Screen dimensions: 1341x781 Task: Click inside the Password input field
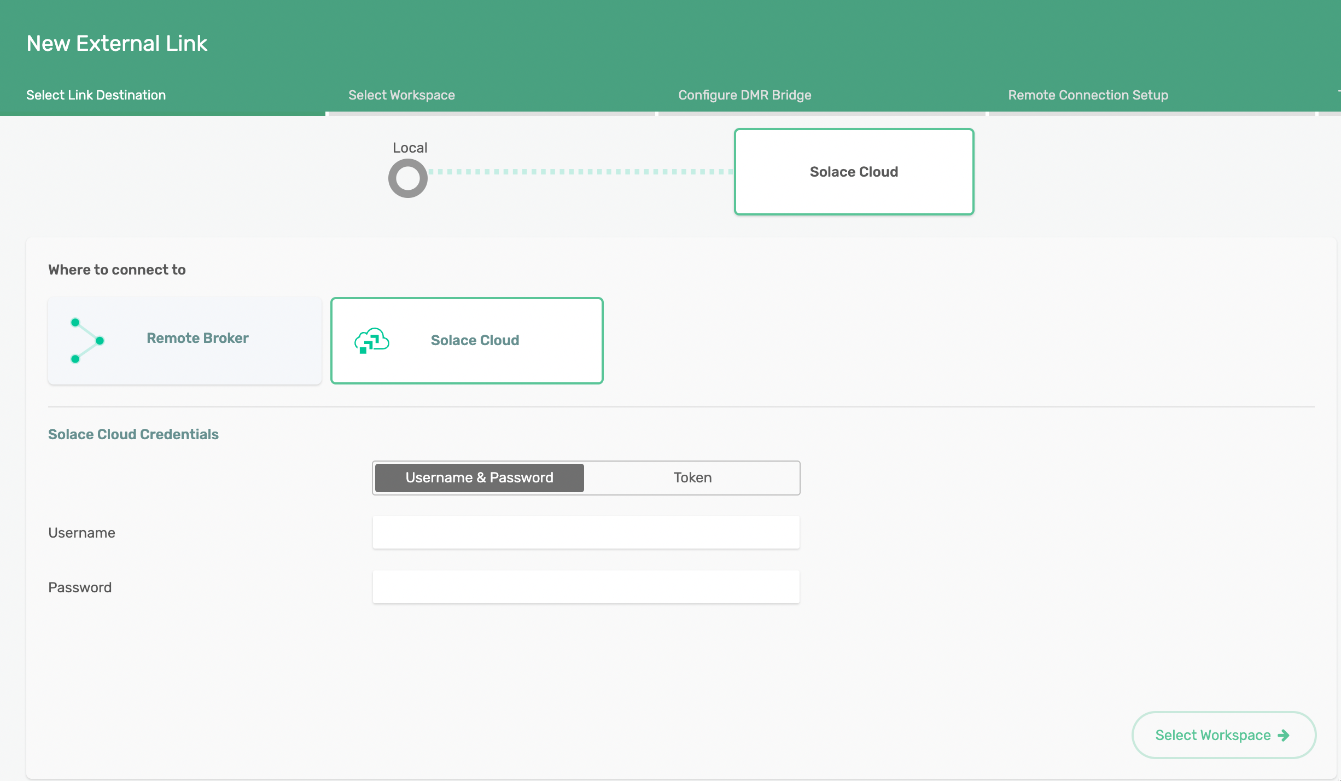pyautogui.click(x=586, y=586)
